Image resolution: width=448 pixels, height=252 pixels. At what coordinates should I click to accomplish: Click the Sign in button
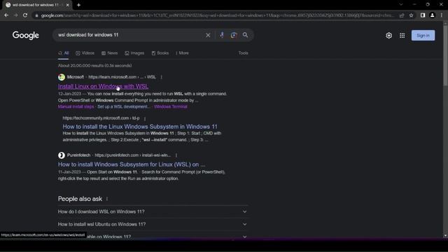423,36
